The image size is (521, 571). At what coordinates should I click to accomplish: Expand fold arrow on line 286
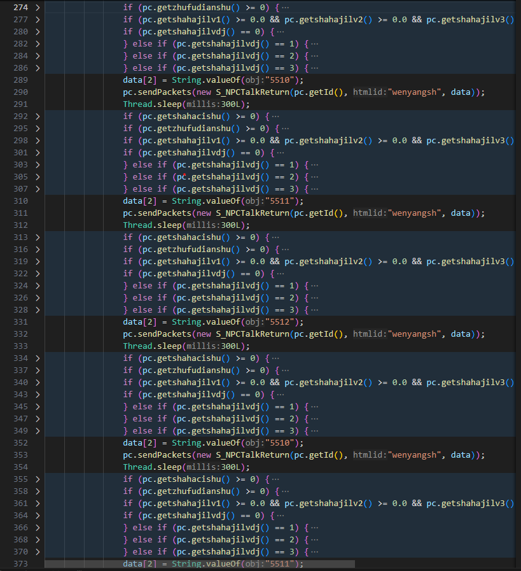(38, 68)
